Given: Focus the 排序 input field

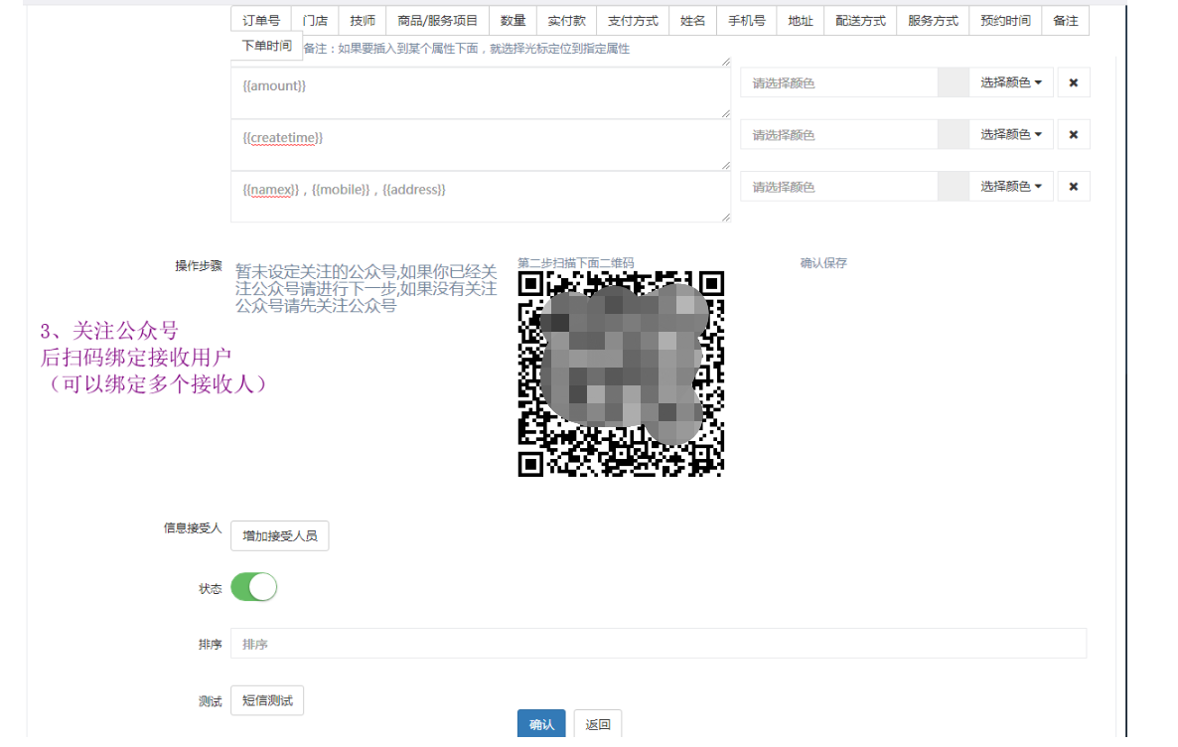Looking at the screenshot, I should [x=659, y=644].
